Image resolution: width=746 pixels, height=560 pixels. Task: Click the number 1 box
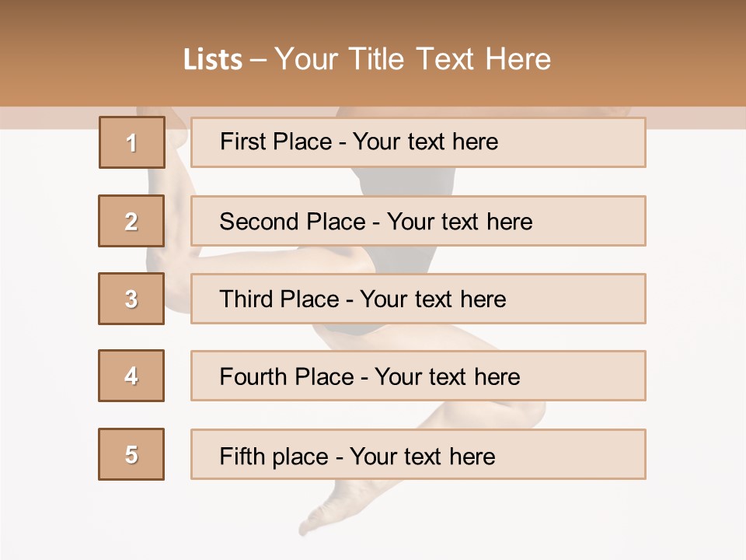[132, 142]
